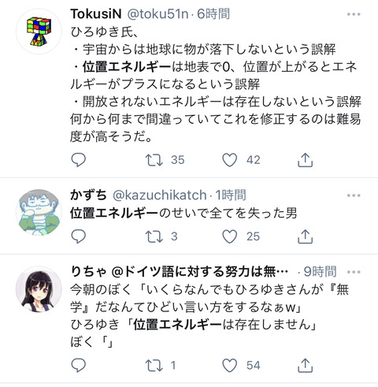Open かずち's glasses character avatar

[39, 212]
